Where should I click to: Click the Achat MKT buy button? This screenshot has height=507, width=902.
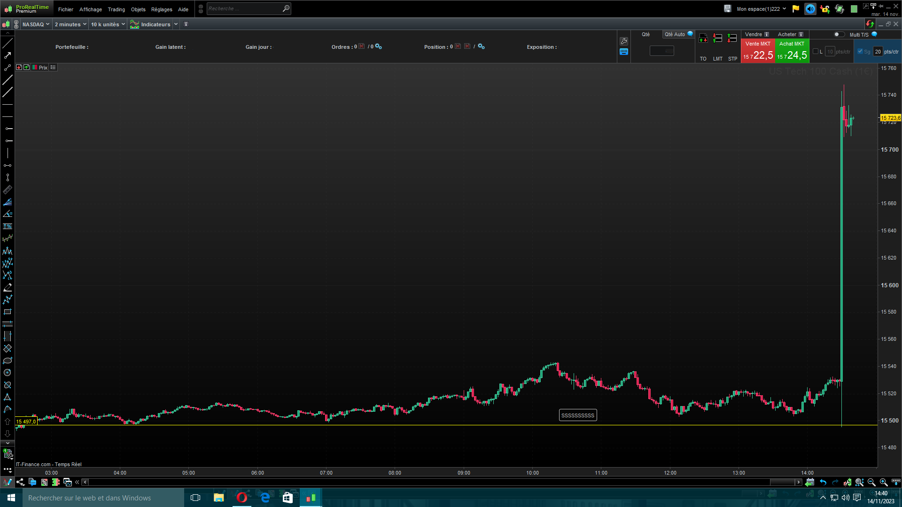pyautogui.click(x=792, y=51)
